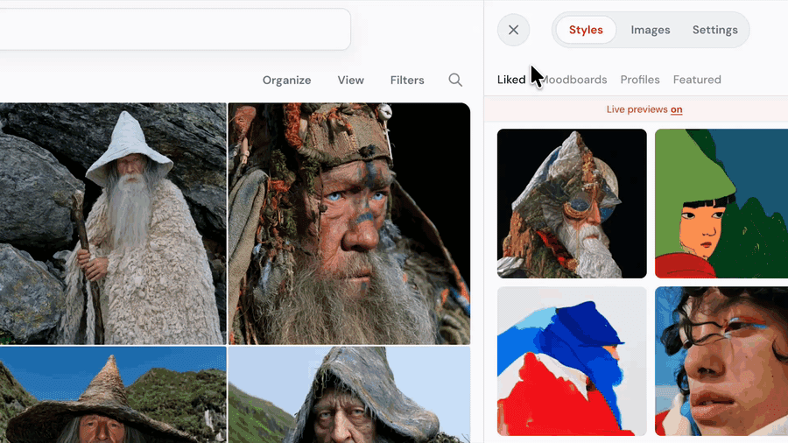Select red and blue abstract painted style
Viewport: 788px width, 443px height.
coord(572,361)
